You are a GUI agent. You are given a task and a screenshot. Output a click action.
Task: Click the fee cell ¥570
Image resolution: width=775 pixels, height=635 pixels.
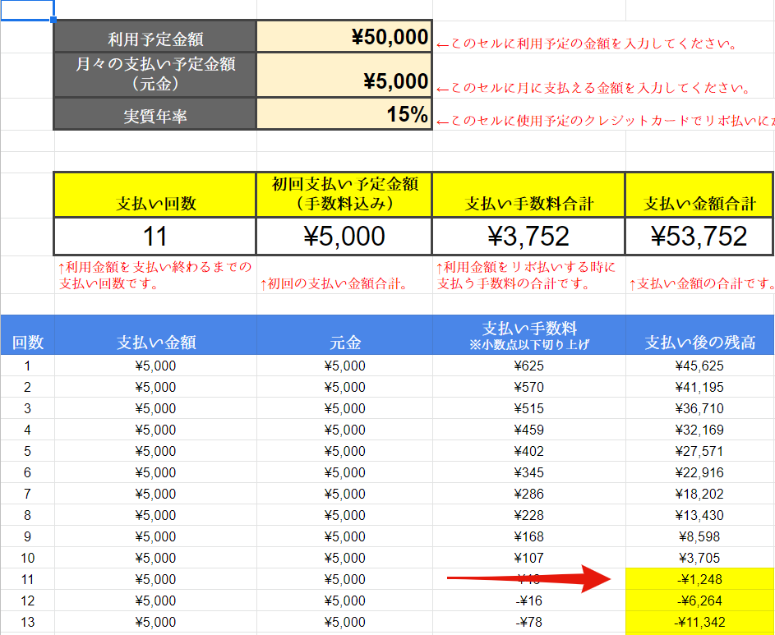529,387
